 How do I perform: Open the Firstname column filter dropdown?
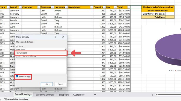click(x=52, y=7)
